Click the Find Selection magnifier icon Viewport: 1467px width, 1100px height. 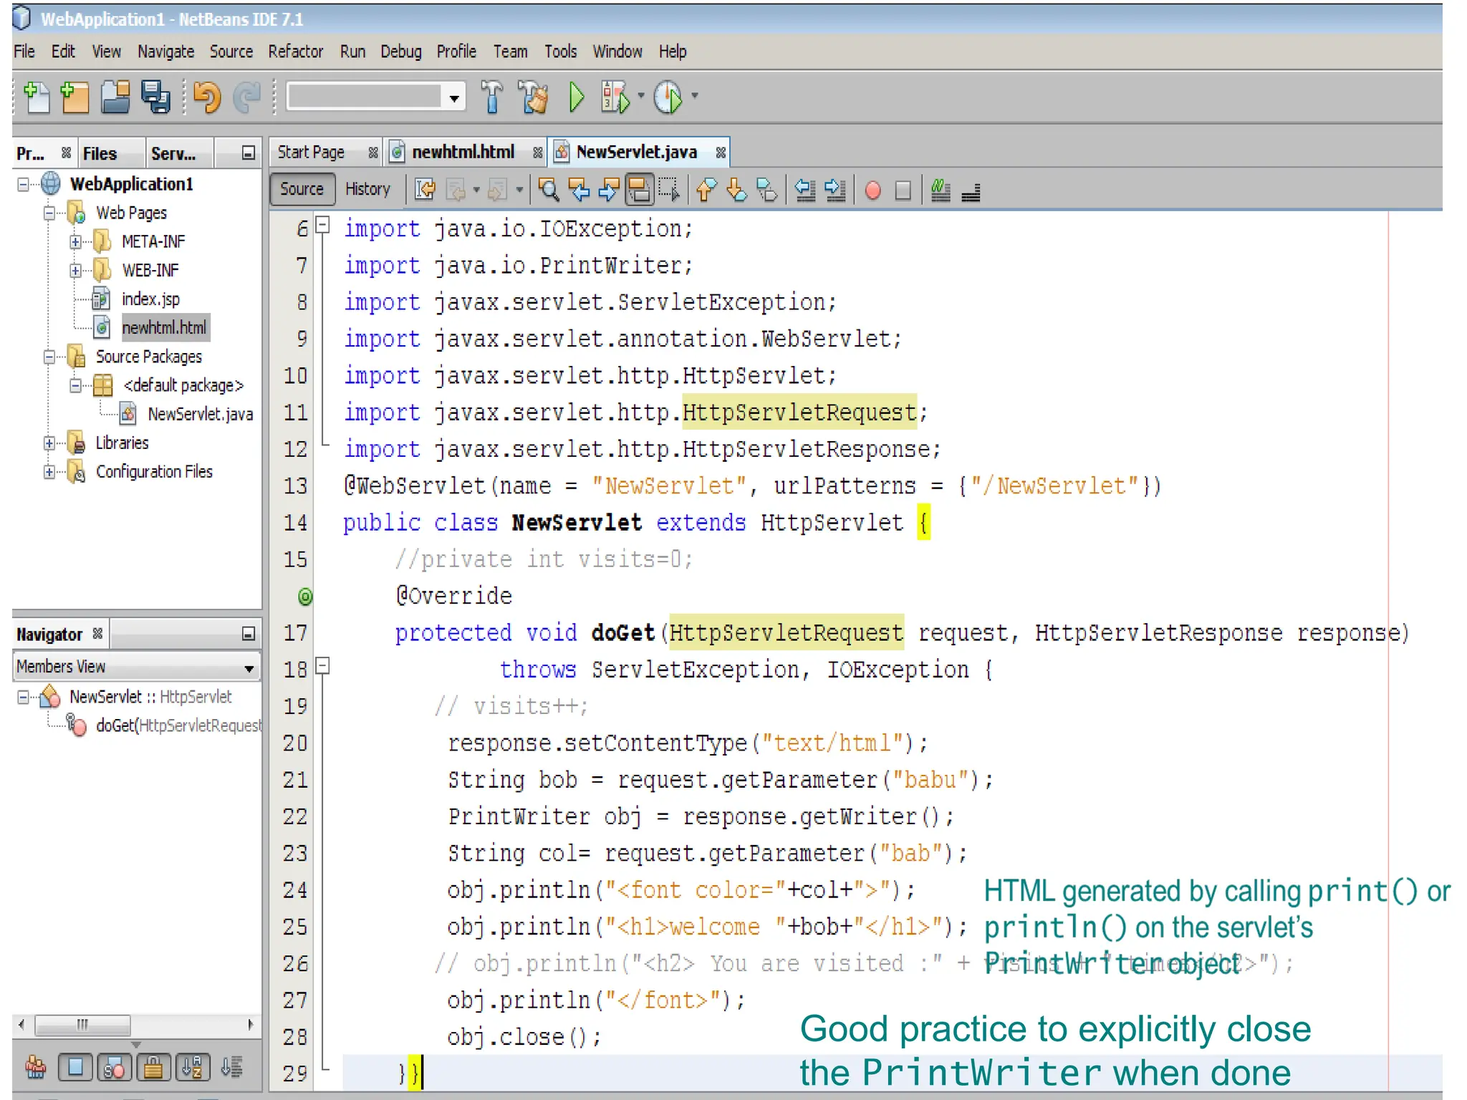549,190
